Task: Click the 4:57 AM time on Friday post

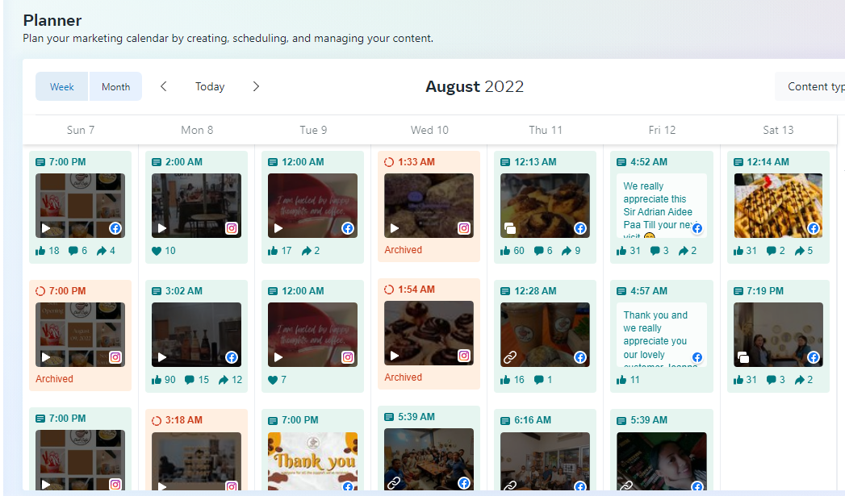Action: click(x=649, y=291)
